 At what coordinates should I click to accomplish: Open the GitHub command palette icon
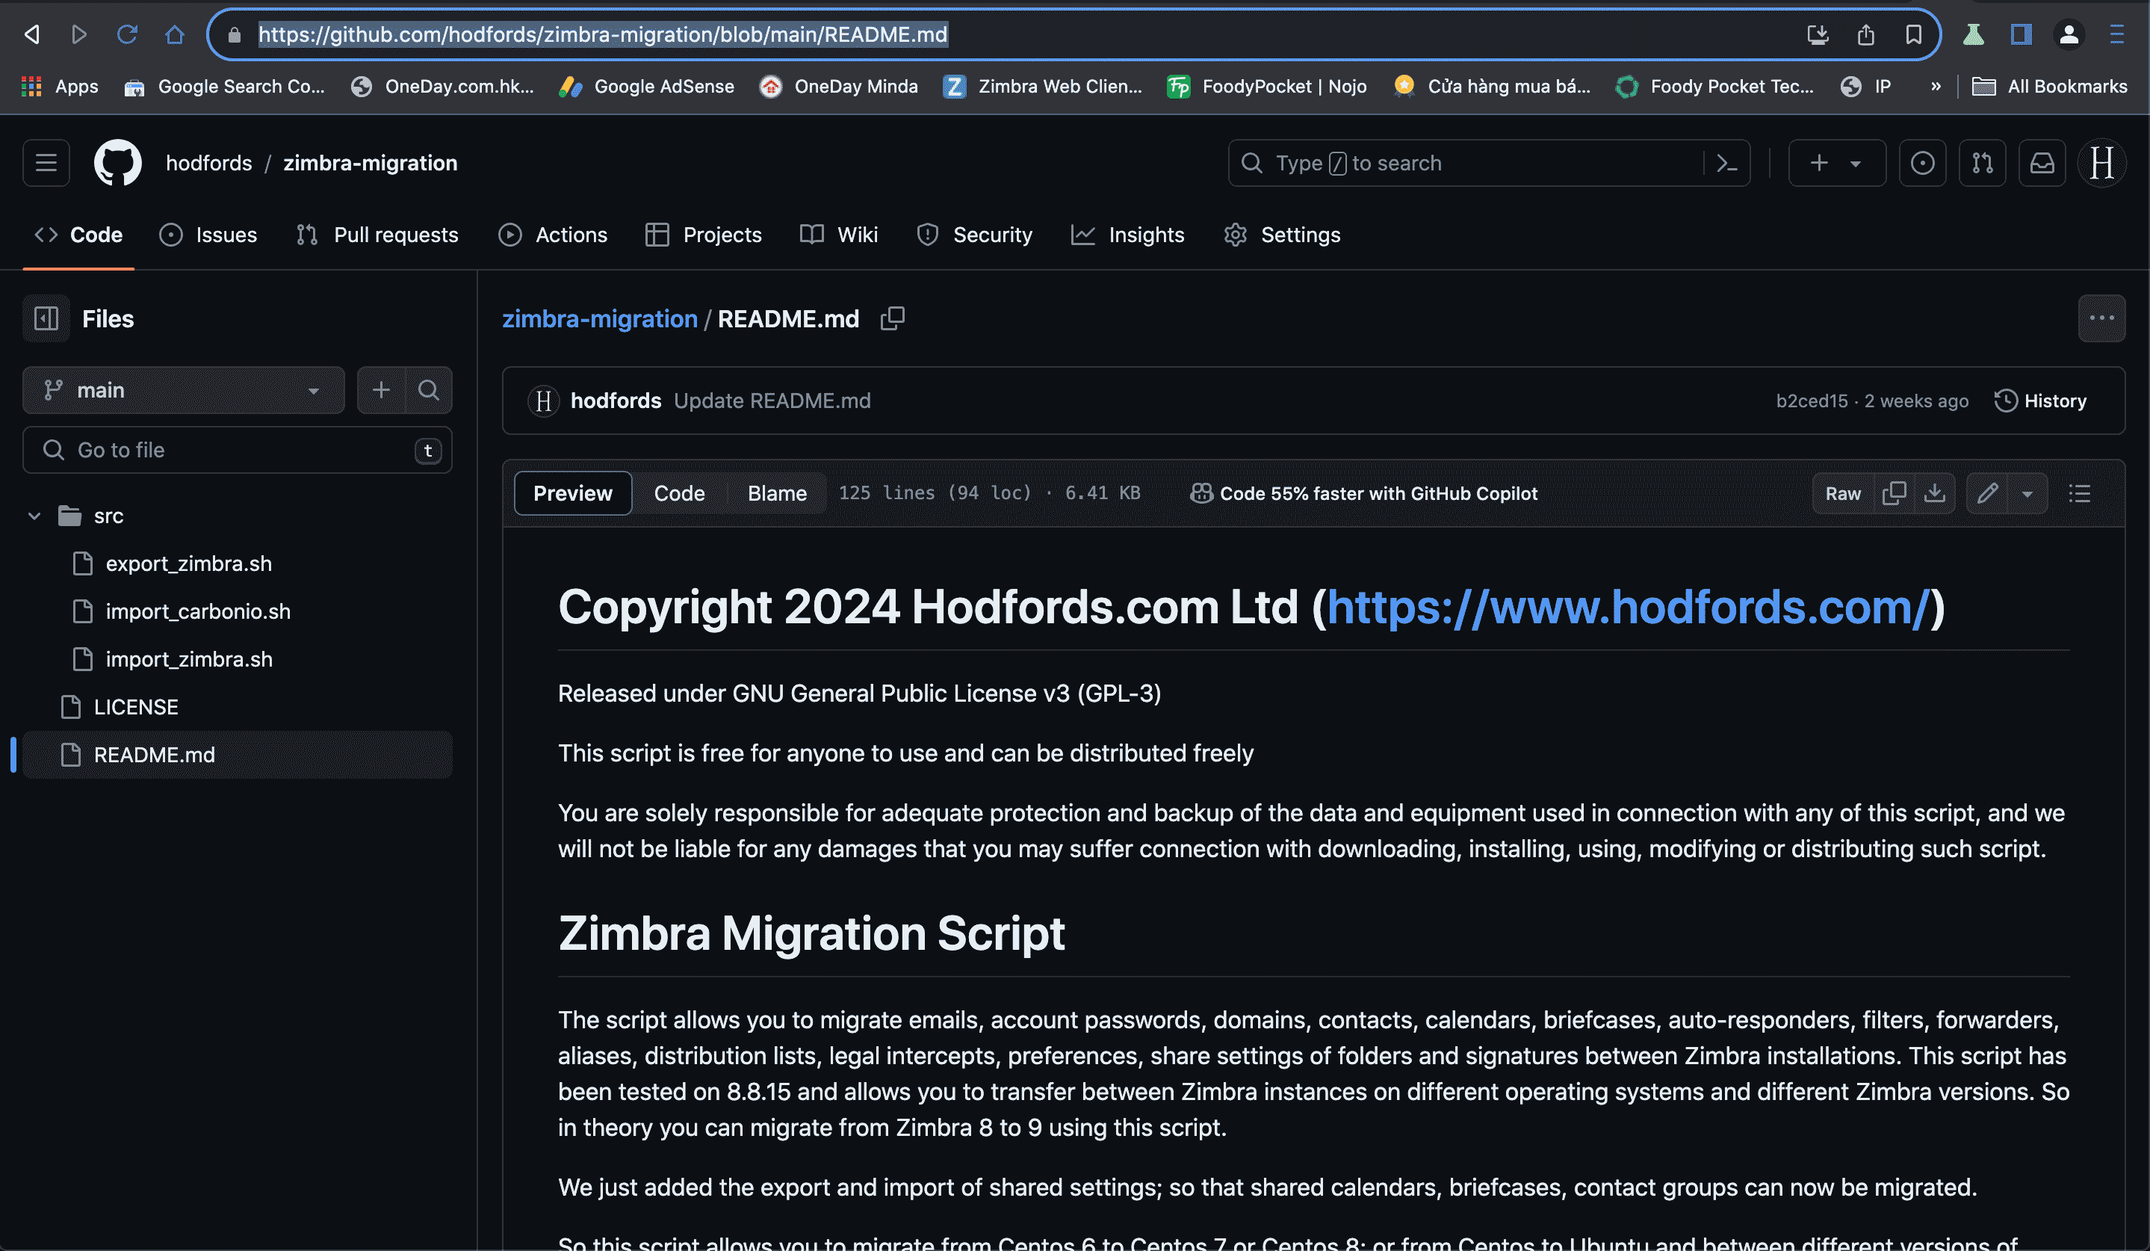click(1727, 163)
